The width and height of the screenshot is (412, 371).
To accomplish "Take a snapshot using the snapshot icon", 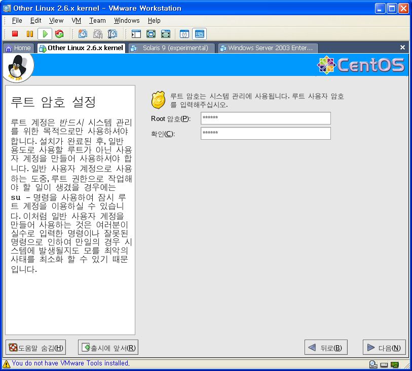I will pyautogui.click(x=83, y=34).
